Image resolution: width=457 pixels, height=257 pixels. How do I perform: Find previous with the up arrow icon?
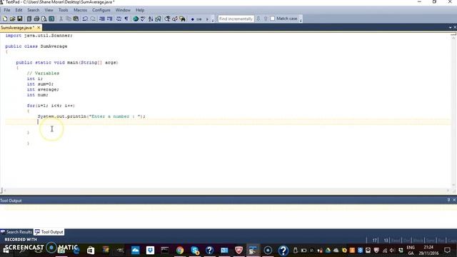pyautogui.click(x=266, y=19)
